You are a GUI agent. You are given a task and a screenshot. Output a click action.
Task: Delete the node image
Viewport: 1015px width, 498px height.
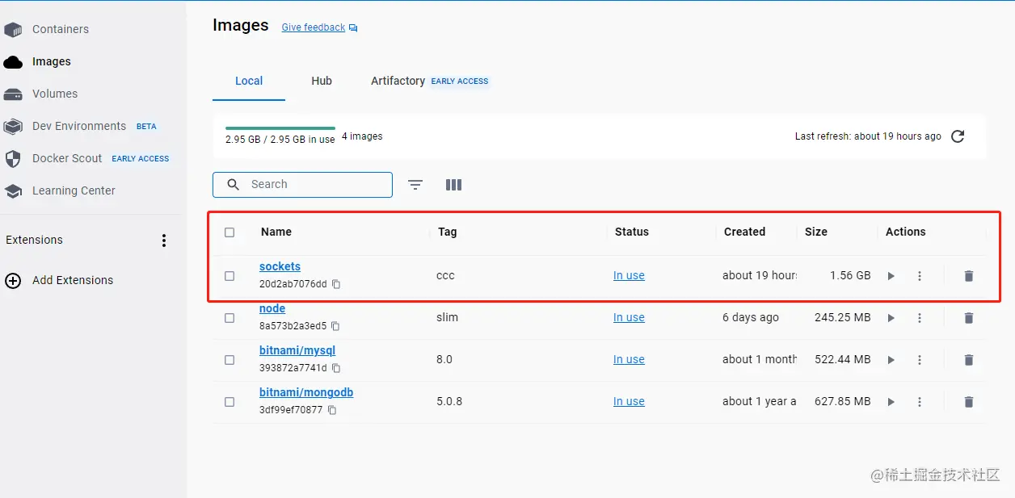tap(969, 318)
